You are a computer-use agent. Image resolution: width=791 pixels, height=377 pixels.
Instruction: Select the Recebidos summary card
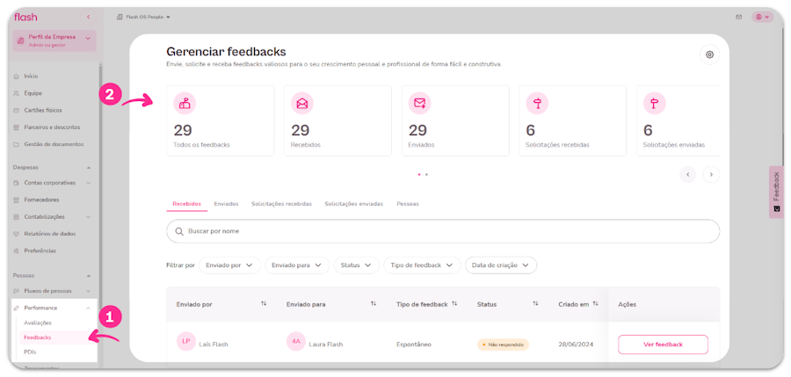click(x=338, y=120)
